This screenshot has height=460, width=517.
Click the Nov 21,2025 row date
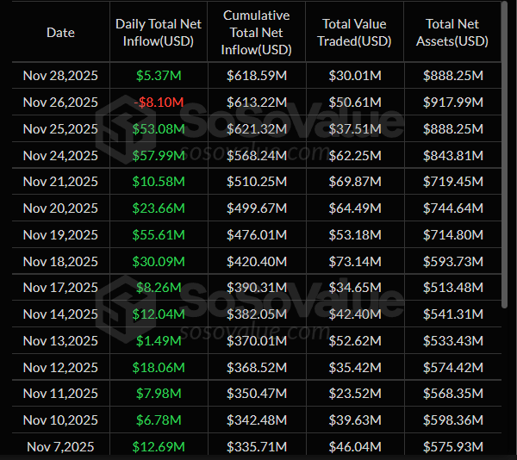(x=60, y=182)
